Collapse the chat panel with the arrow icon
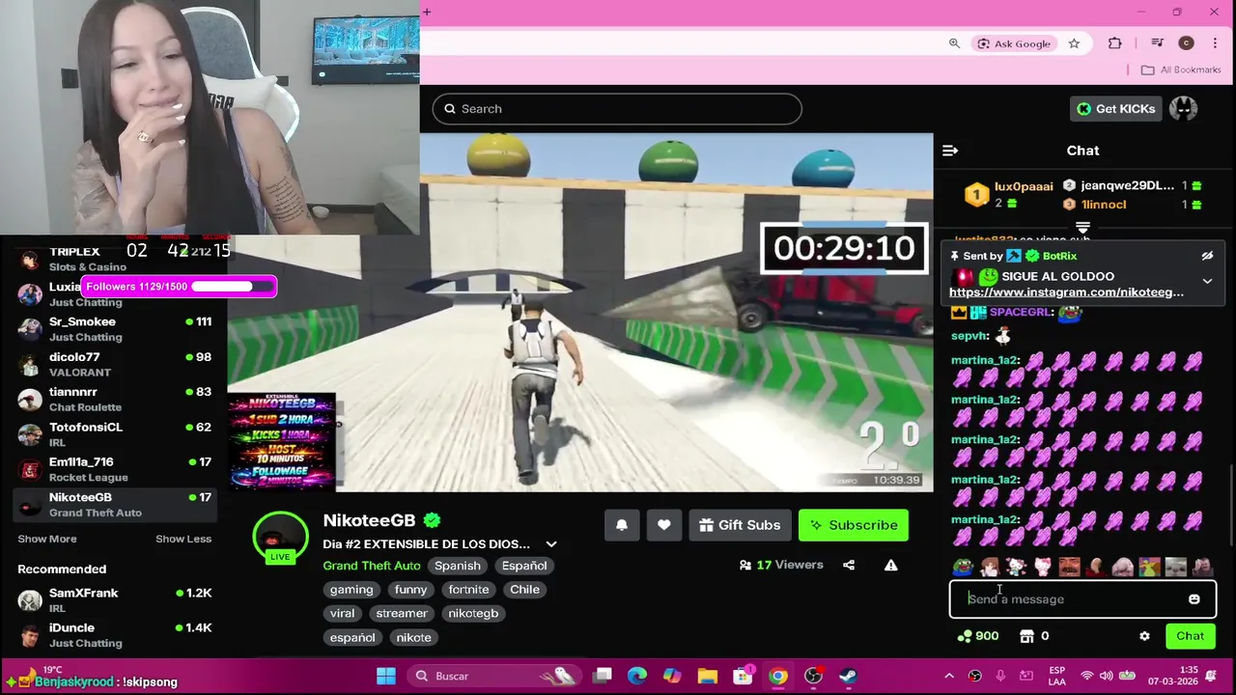 (x=950, y=151)
